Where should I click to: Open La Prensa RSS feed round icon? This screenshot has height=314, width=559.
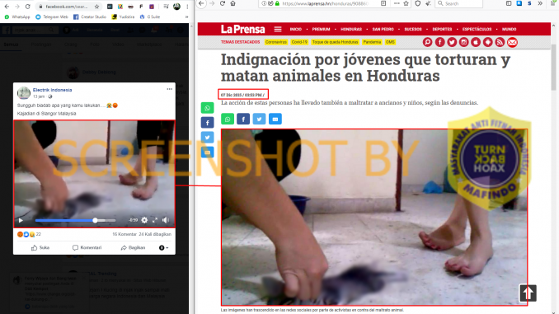[x=500, y=42]
